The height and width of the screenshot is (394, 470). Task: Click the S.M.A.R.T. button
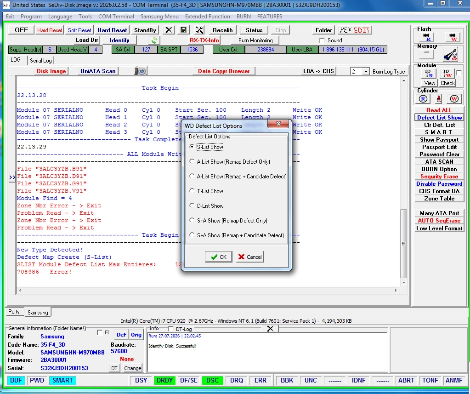(439, 132)
